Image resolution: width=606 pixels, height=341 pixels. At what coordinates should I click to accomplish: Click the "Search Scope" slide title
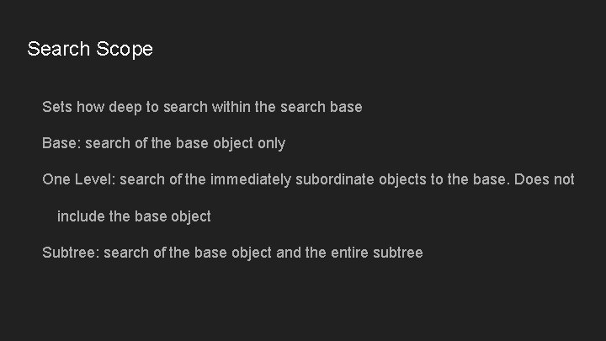tap(90, 49)
